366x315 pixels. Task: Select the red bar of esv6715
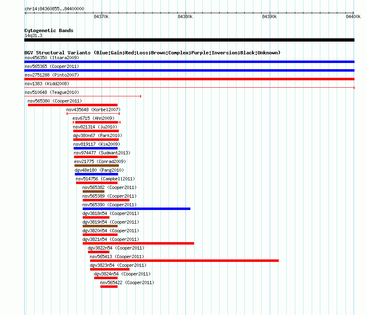pyautogui.click(x=97, y=122)
